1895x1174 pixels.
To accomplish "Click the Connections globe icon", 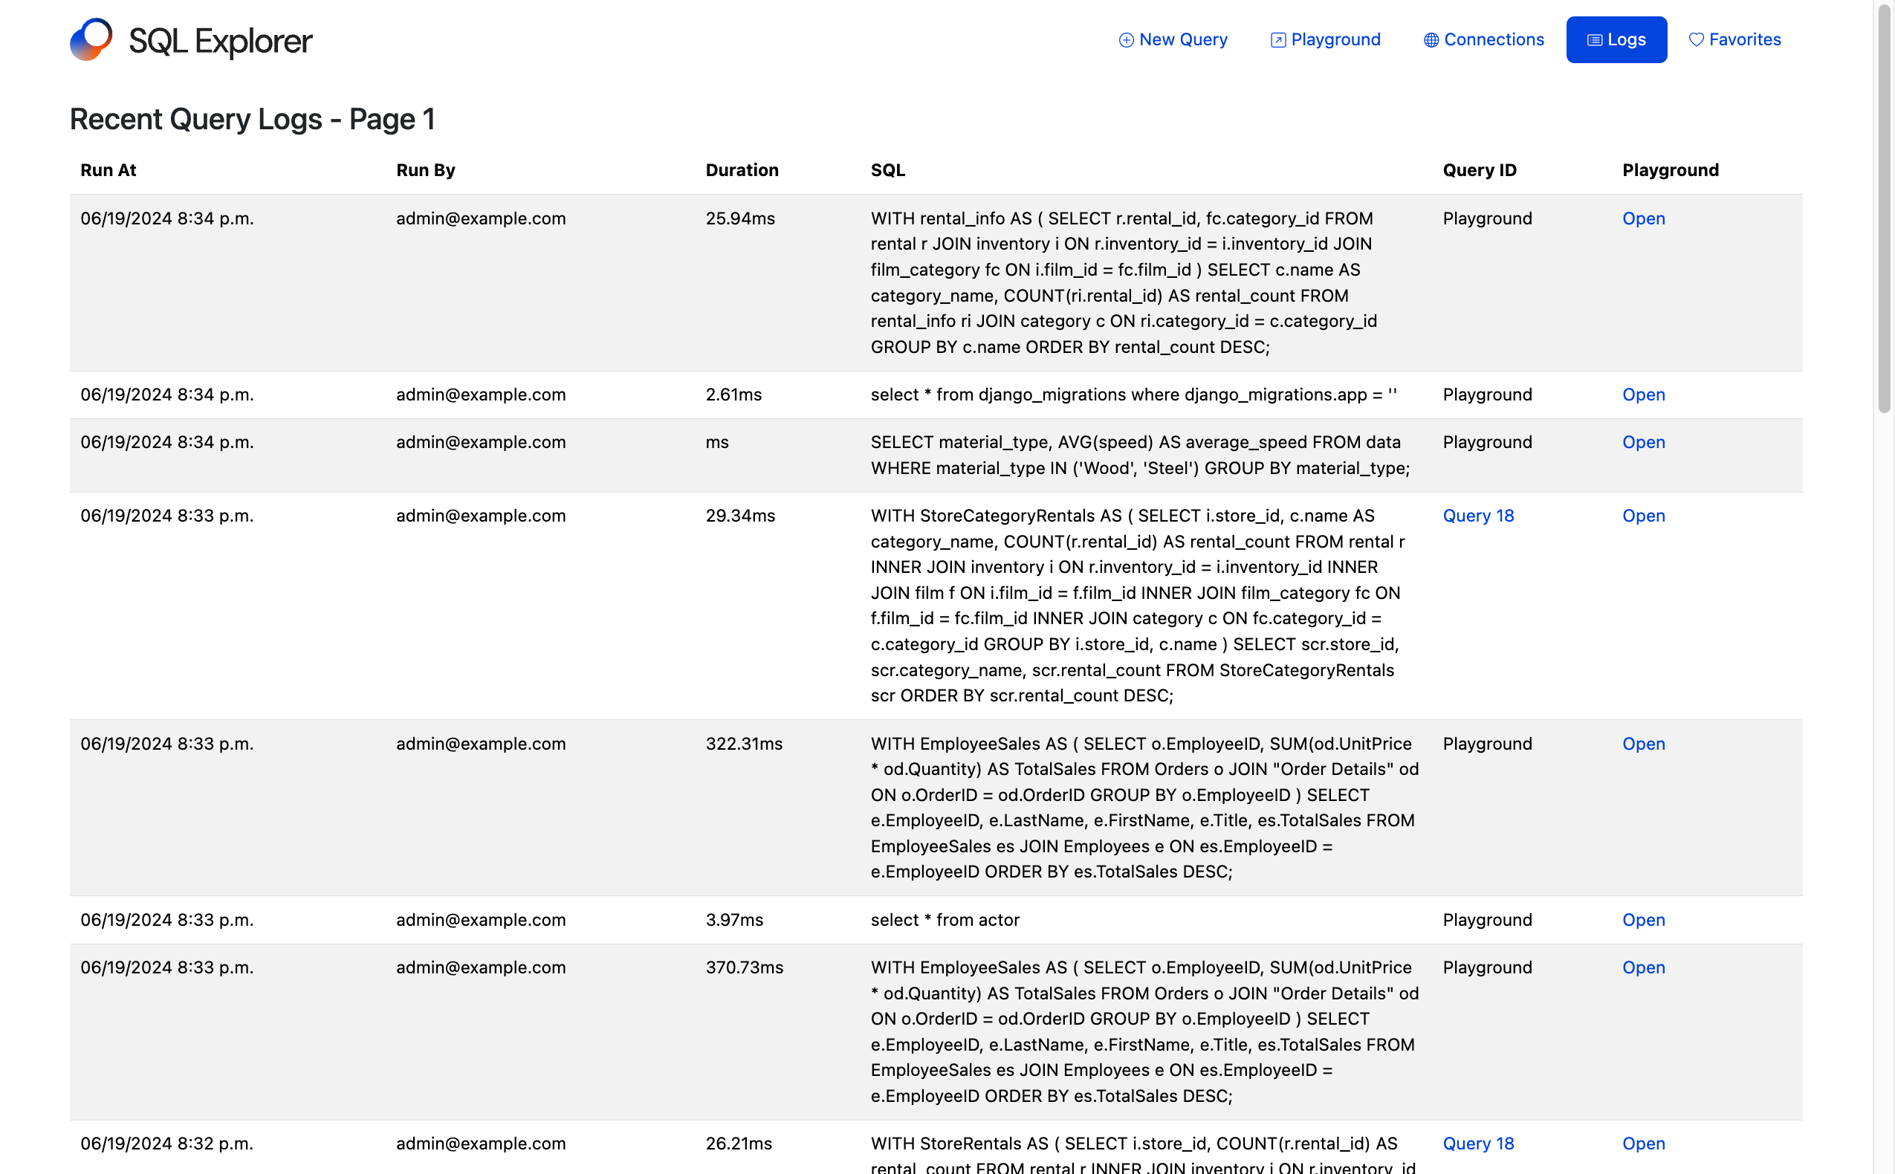I will click(x=1431, y=39).
